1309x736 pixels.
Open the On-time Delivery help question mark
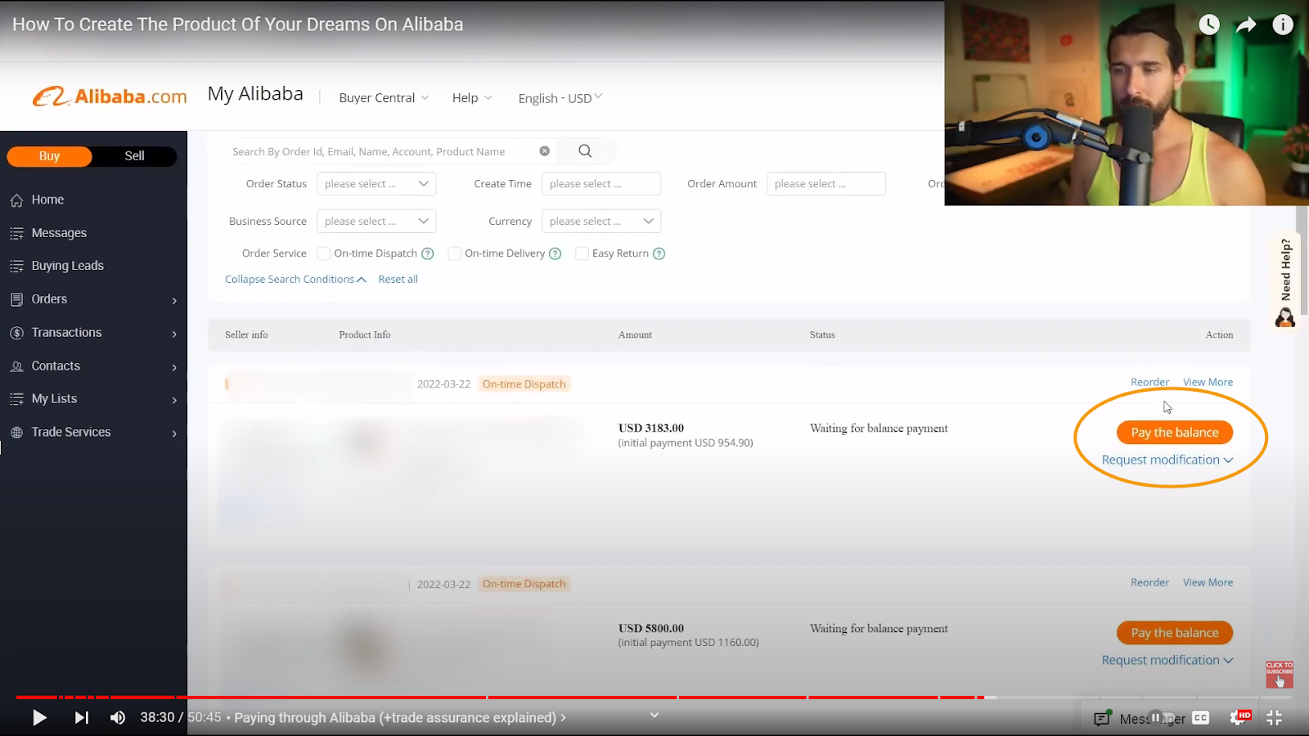[555, 254]
